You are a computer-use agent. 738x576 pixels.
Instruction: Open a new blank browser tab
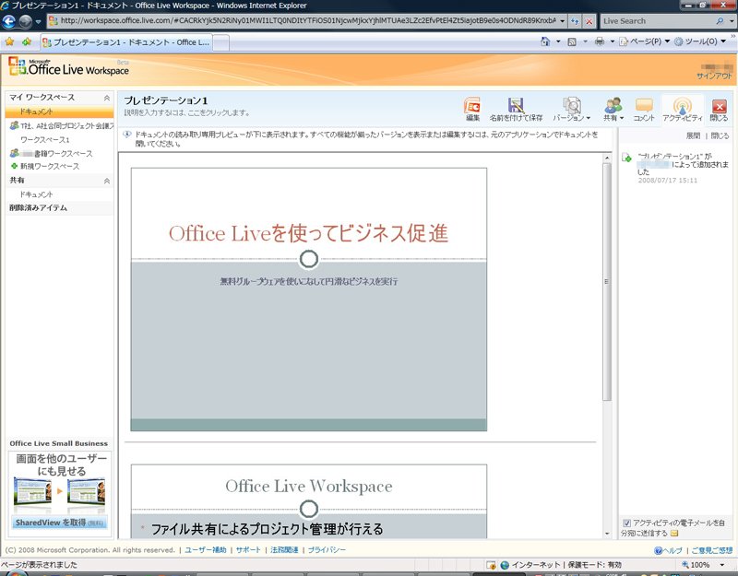tap(221, 42)
